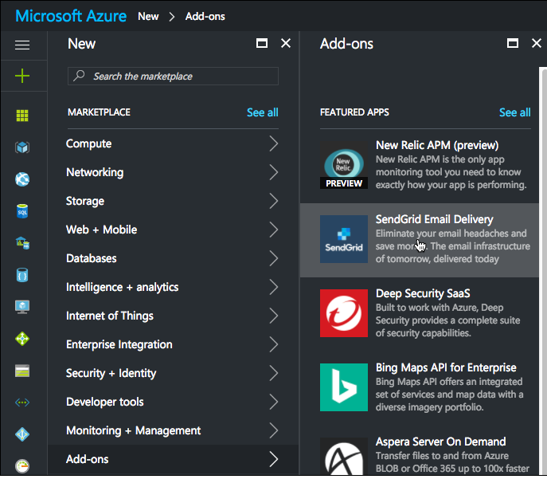
Task: Click the New Relic preview logo
Action: pyautogui.click(x=344, y=165)
